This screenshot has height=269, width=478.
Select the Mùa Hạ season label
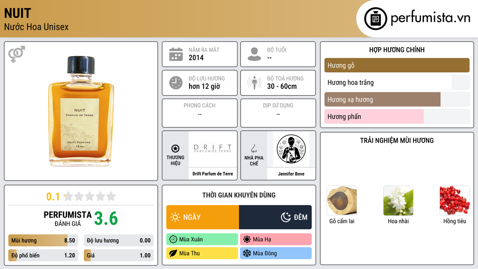(262, 240)
